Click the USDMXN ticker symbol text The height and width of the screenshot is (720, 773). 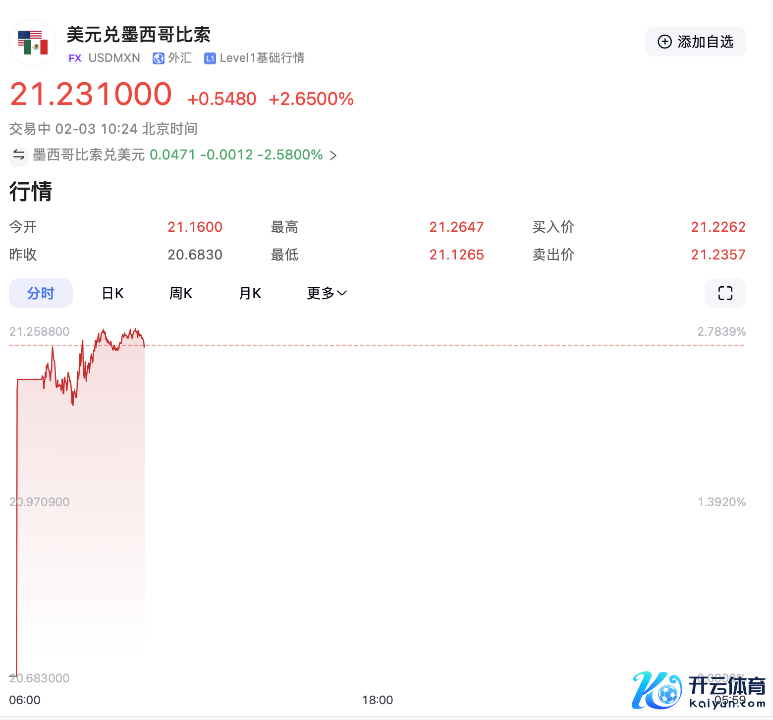coord(114,58)
